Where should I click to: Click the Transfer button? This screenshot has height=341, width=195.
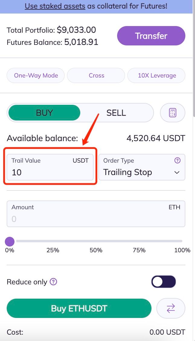point(151,36)
